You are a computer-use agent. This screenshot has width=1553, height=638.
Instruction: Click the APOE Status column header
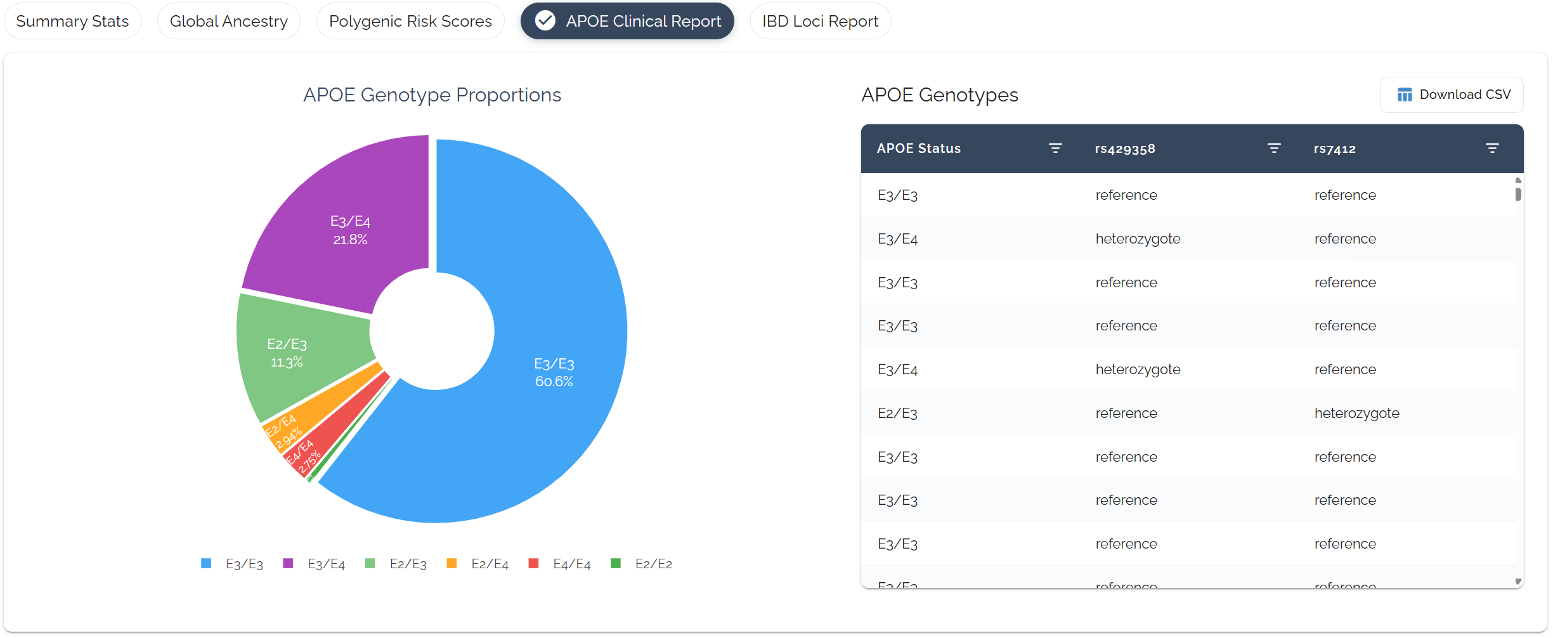[x=918, y=148]
